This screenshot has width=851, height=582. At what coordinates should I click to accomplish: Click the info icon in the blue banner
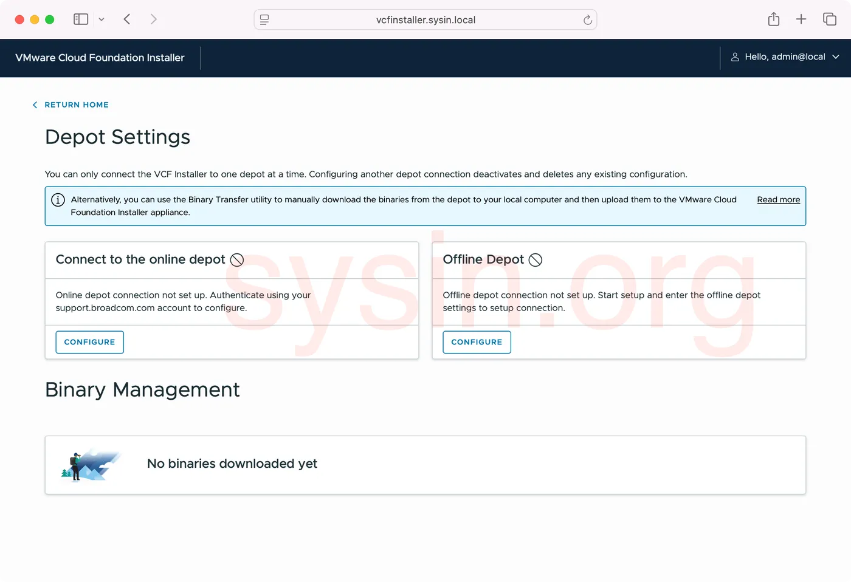click(58, 200)
